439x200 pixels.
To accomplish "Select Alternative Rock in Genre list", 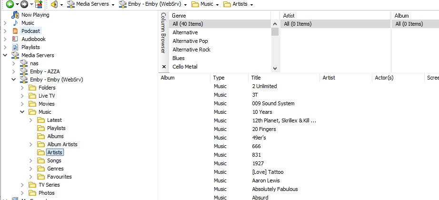I will [191, 50].
